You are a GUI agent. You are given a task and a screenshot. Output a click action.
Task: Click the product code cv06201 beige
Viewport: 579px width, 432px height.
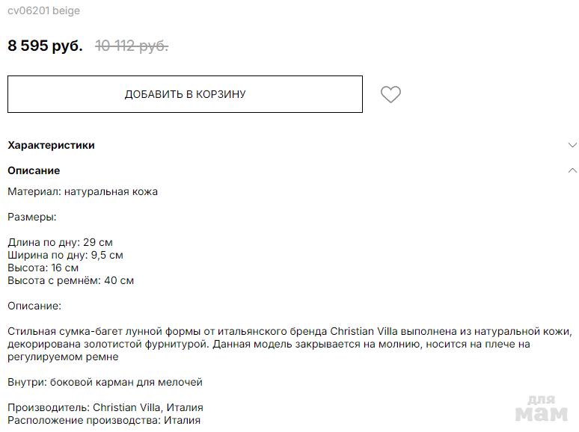click(x=43, y=10)
